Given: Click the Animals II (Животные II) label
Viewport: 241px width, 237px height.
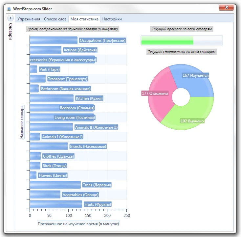Looking at the screenshot, I should pos(97,127).
